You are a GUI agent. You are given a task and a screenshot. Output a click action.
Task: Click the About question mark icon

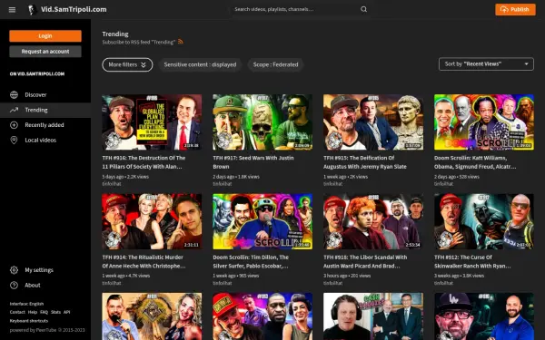(14, 286)
